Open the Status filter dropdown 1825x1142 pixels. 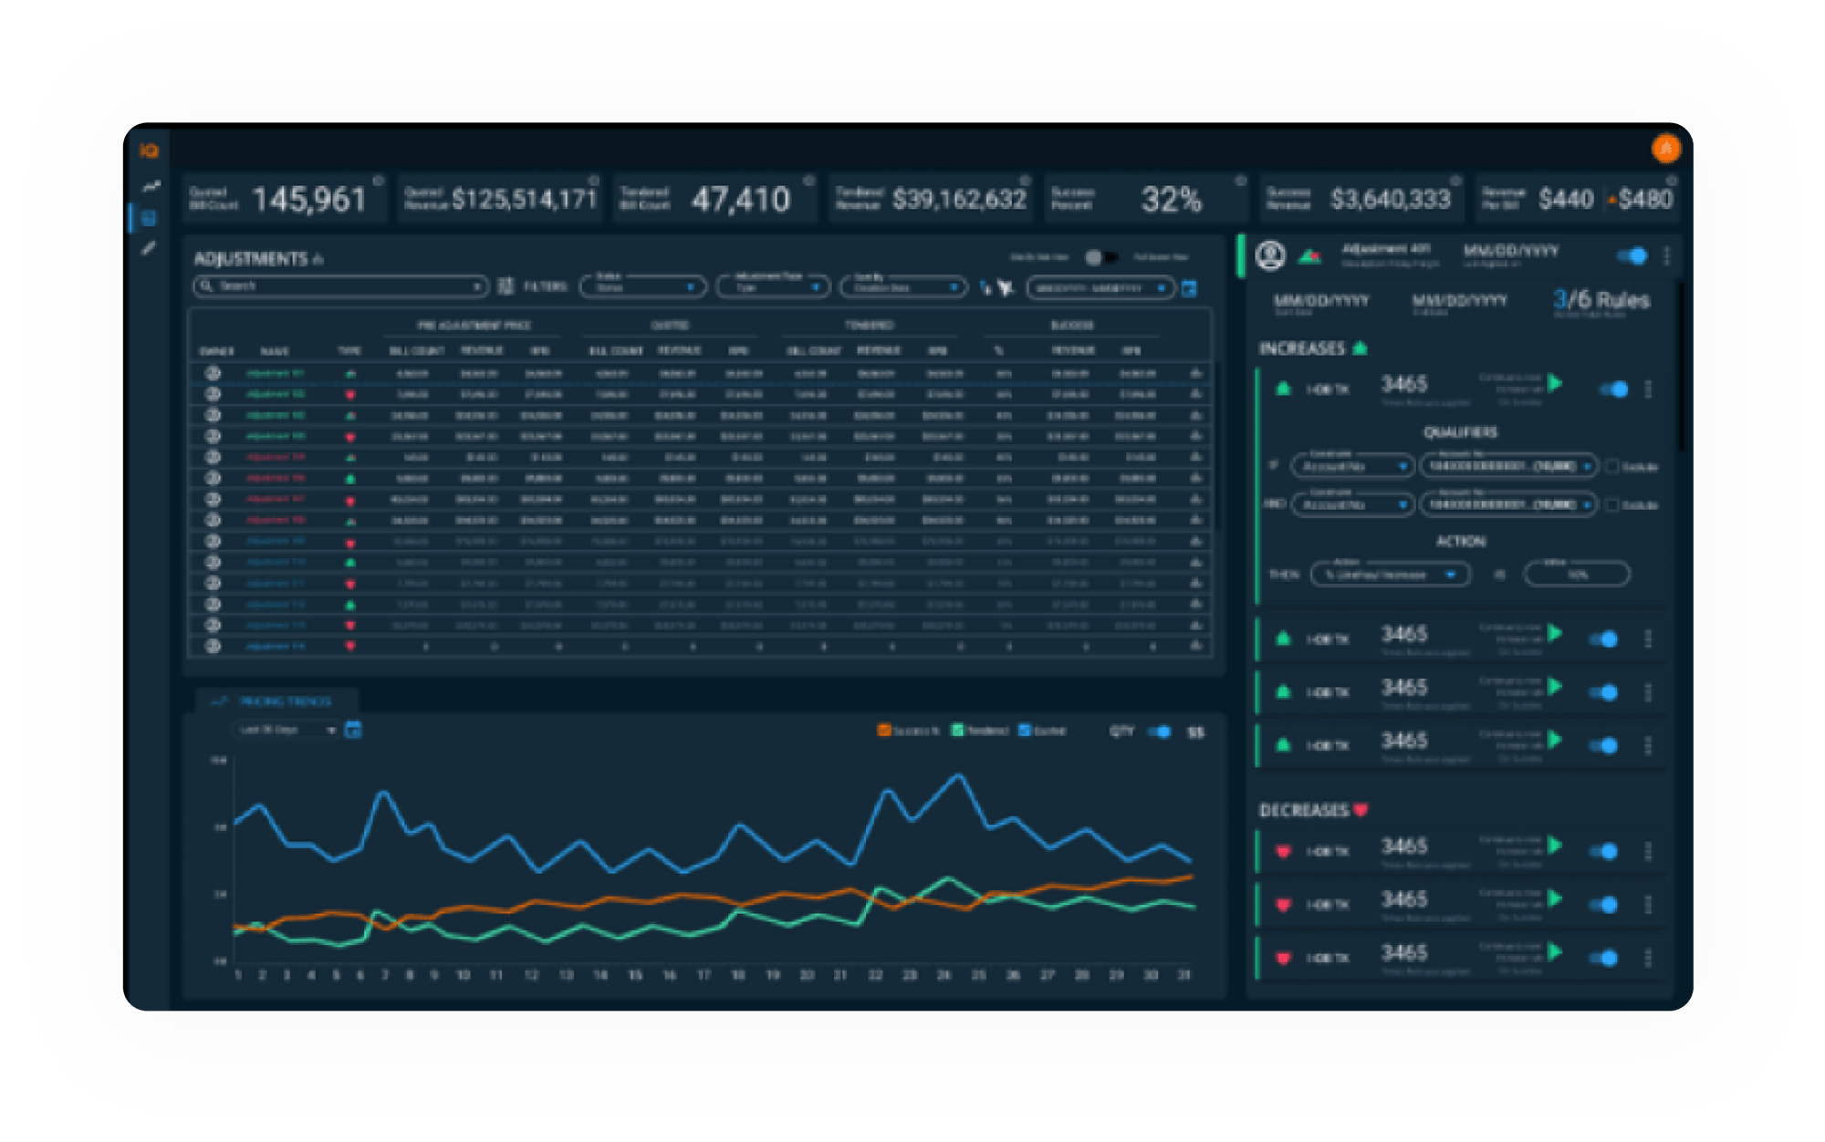(643, 287)
